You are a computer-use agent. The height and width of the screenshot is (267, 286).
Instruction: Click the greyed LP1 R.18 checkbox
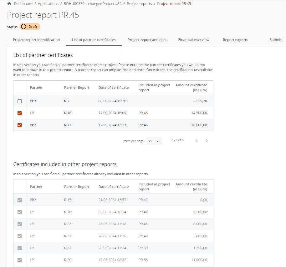pyautogui.click(x=20, y=212)
